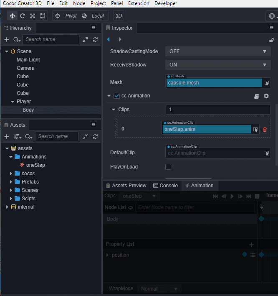
Task: Expand all nodes in Hierarchy
Action: (x=86, y=39)
